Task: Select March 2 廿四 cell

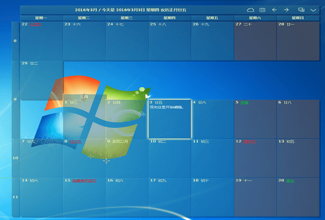Action: [127, 119]
